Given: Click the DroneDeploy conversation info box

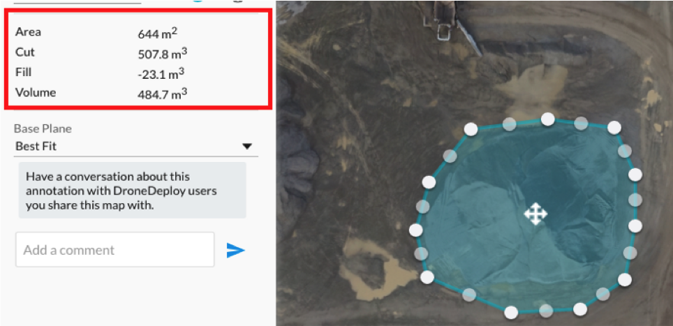Looking at the screenshot, I should tap(132, 190).
